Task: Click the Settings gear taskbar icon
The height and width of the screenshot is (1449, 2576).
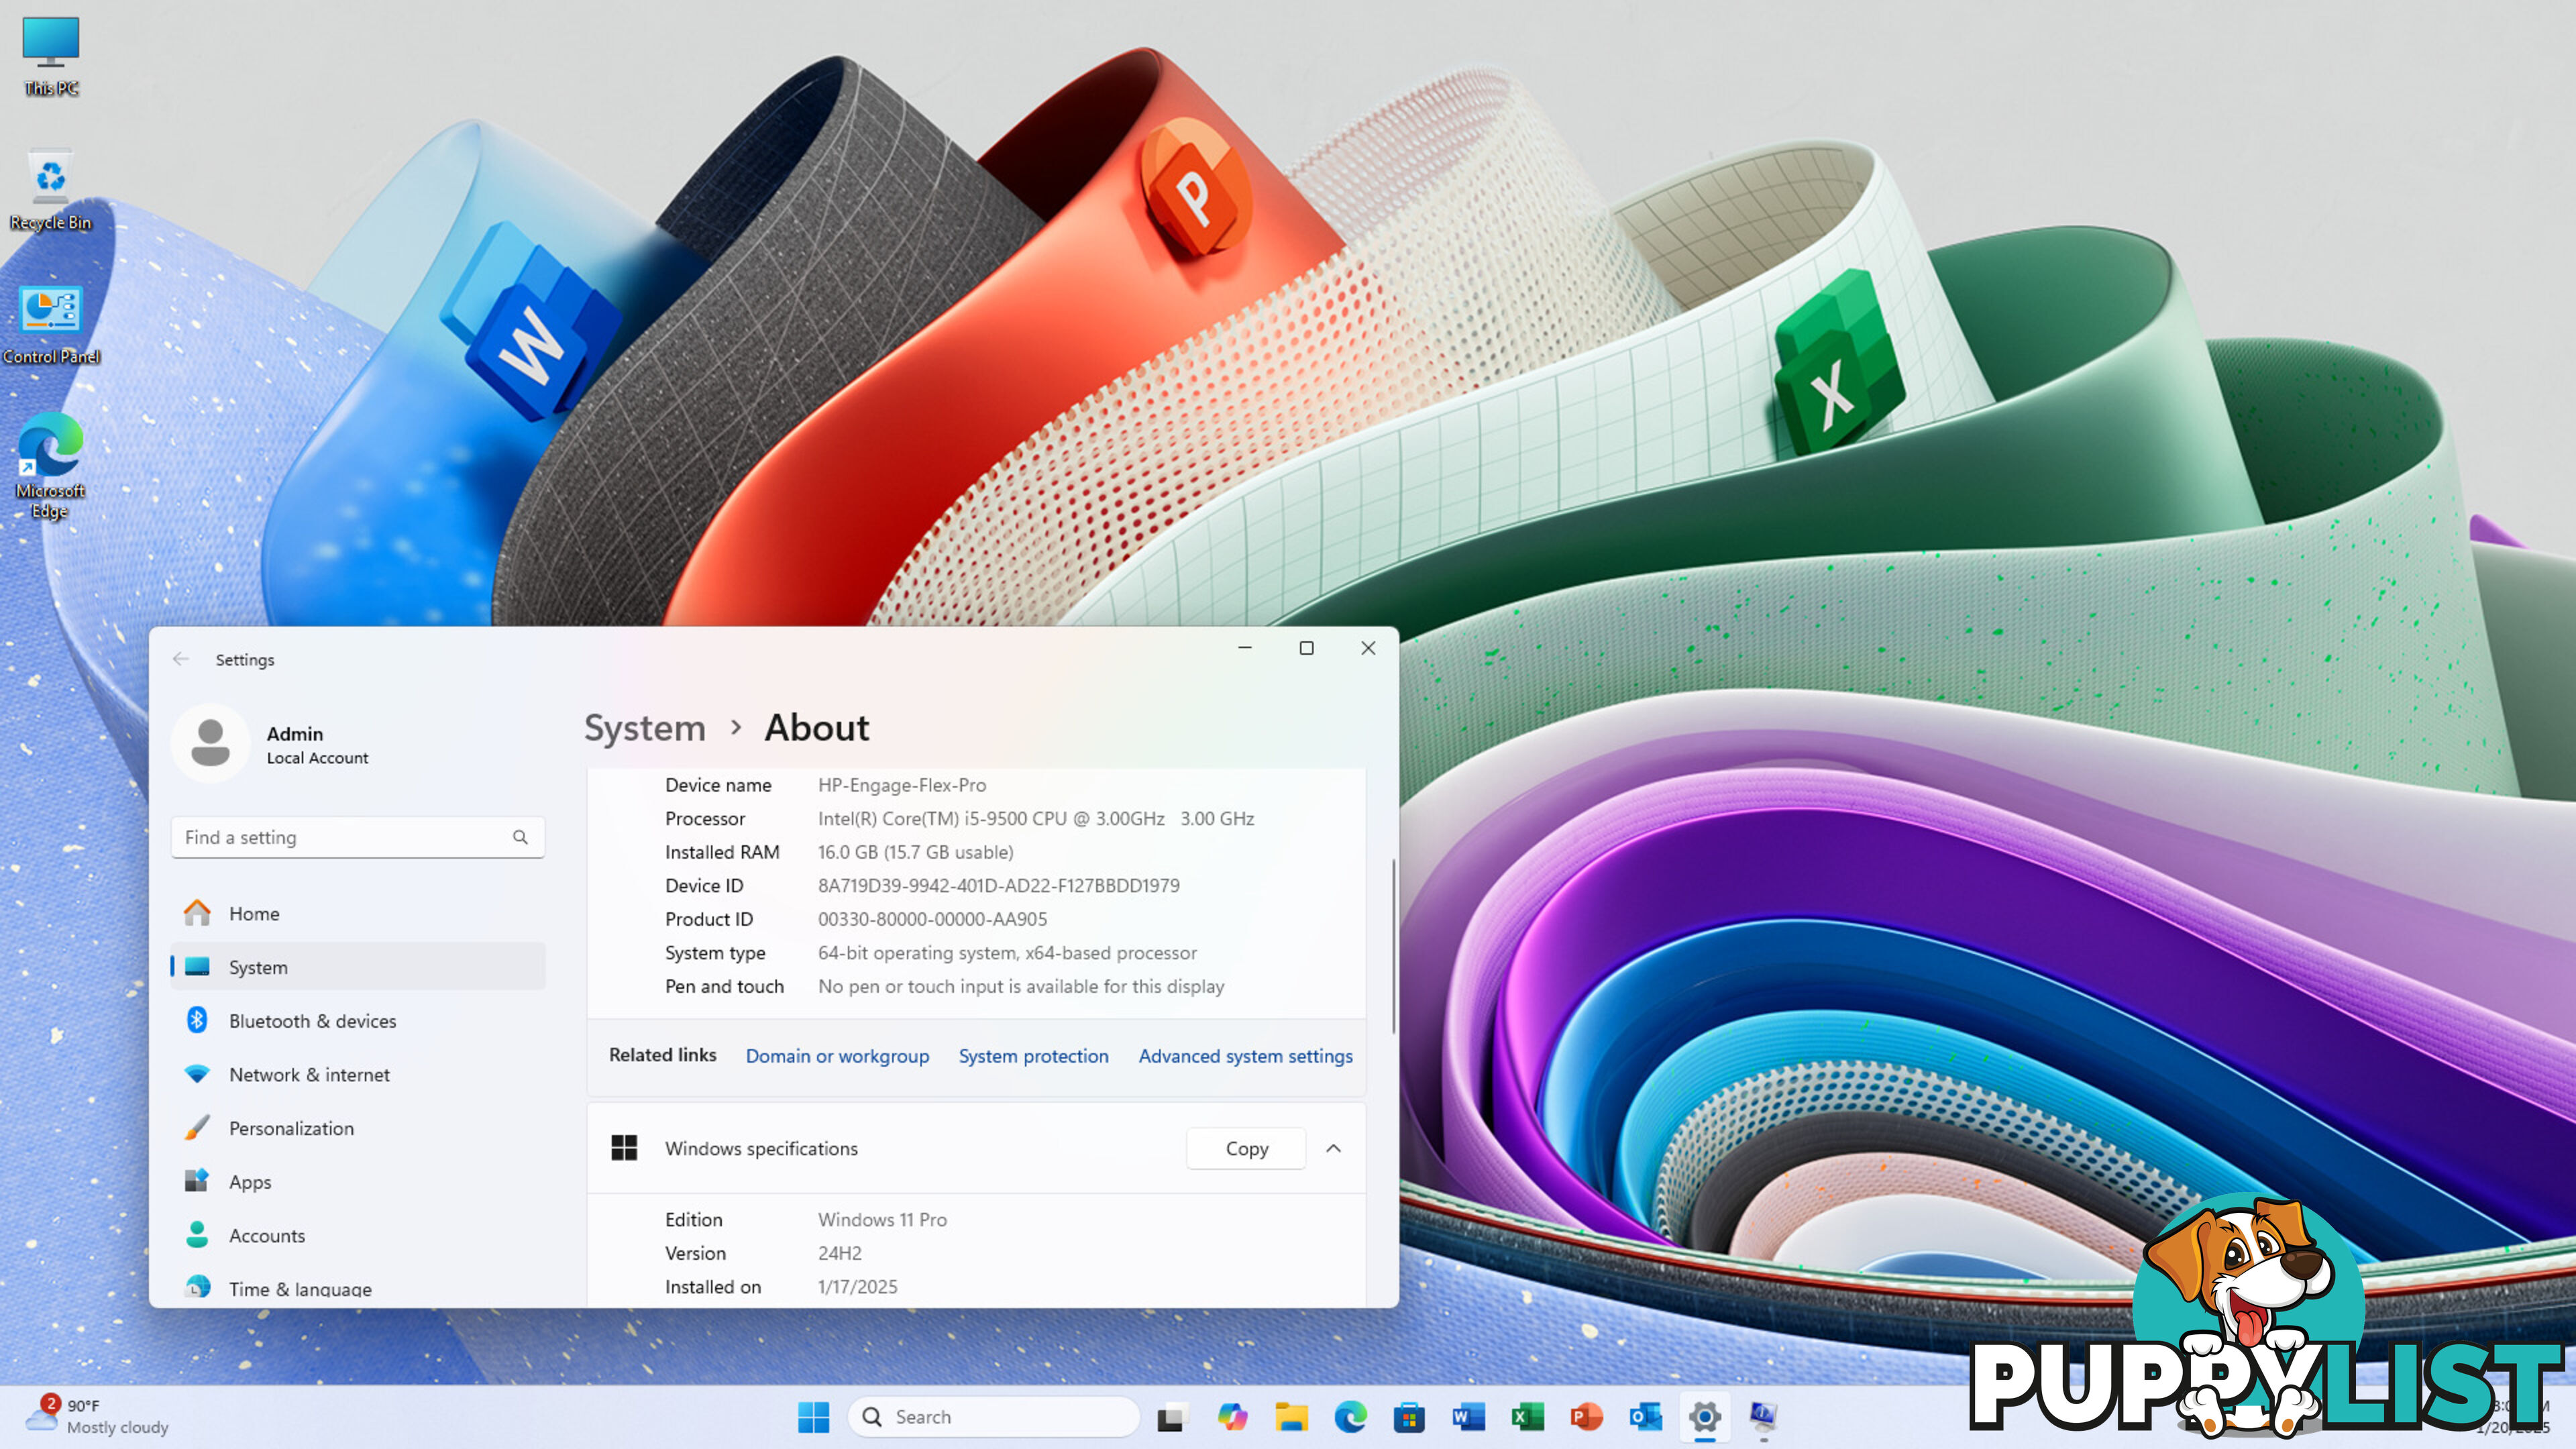Action: [1704, 1416]
